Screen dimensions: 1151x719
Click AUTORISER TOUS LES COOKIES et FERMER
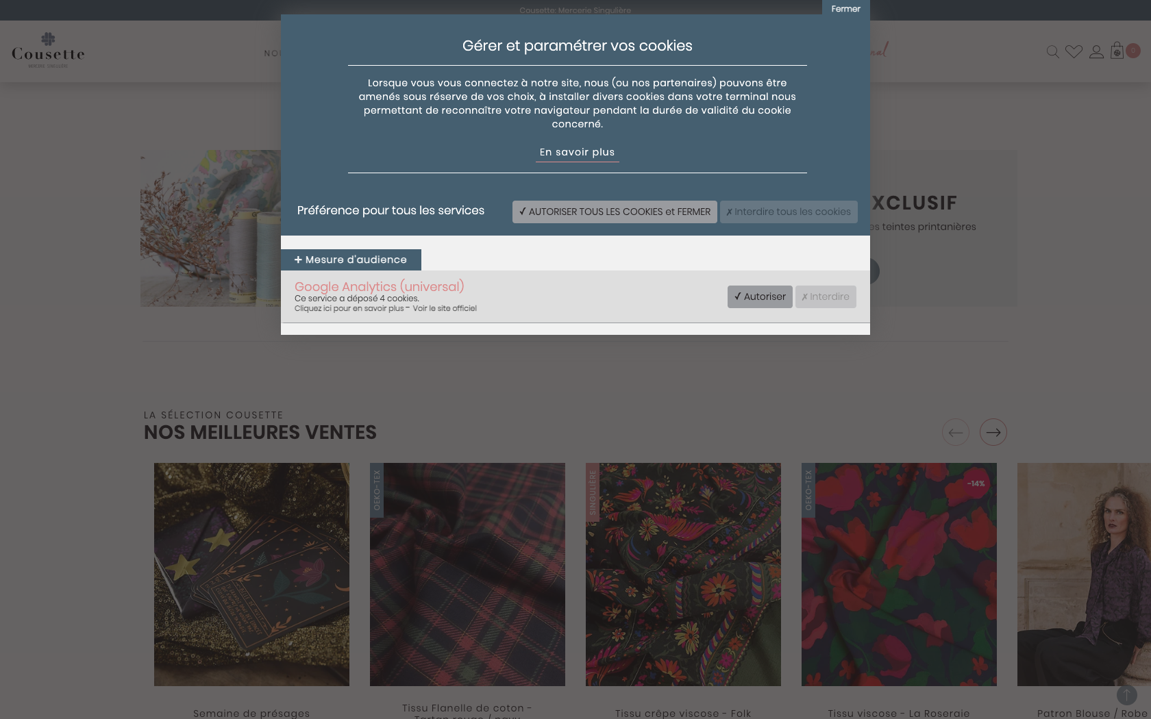click(614, 212)
